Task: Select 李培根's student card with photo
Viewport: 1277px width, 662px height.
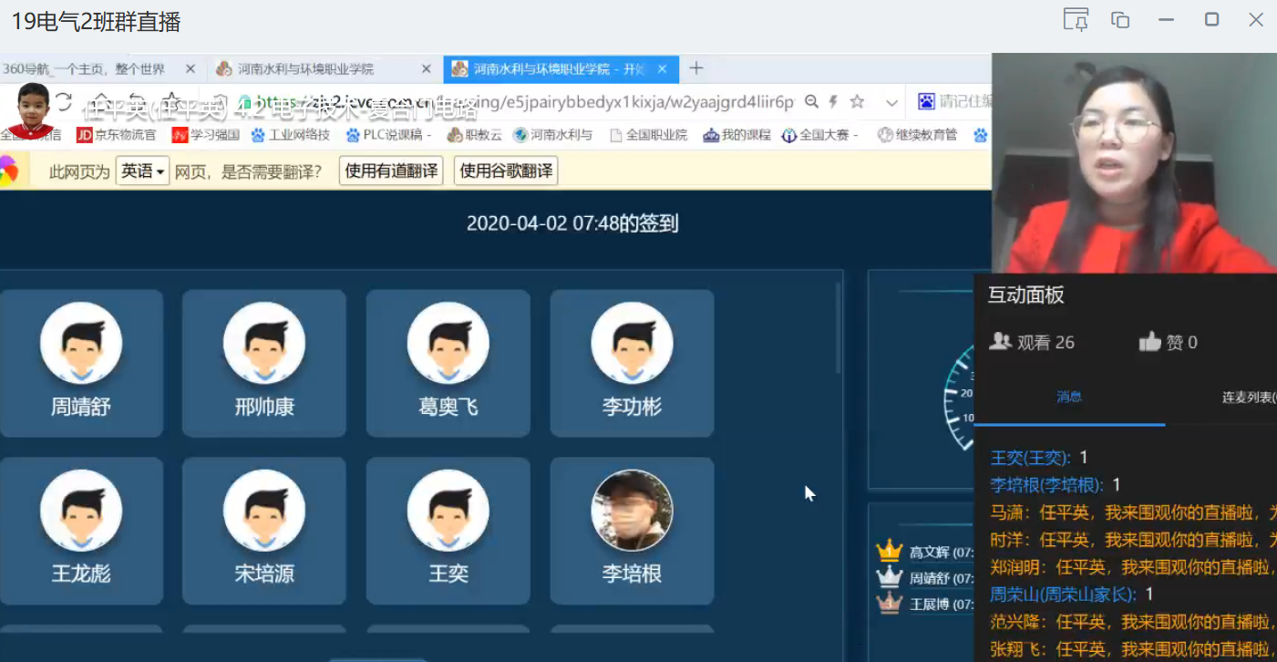Action: point(632,530)
